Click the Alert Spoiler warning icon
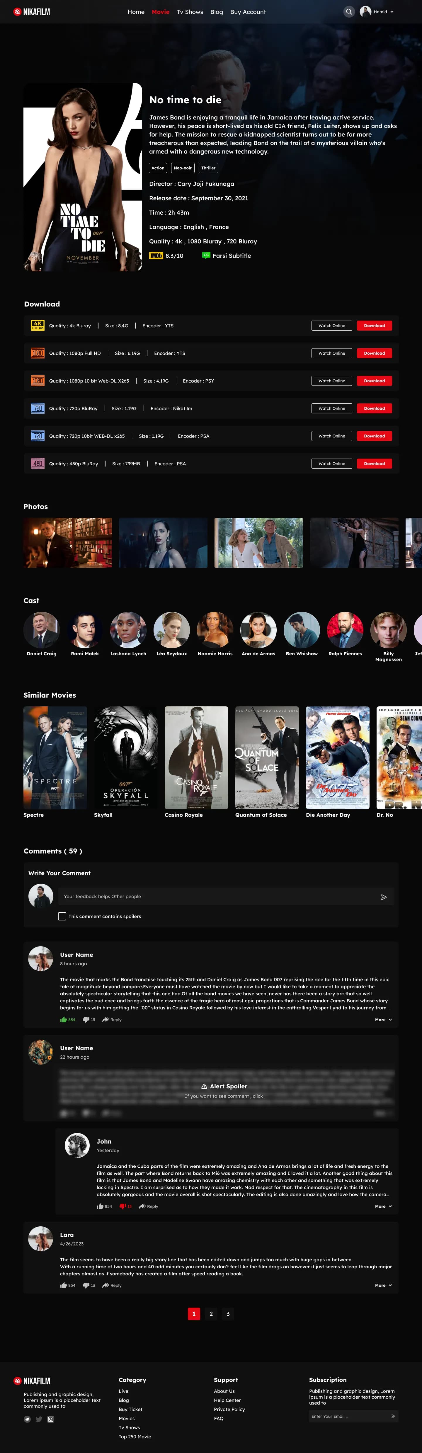This screenshot has width=422, height=1453. click(x=204, y=1086)
